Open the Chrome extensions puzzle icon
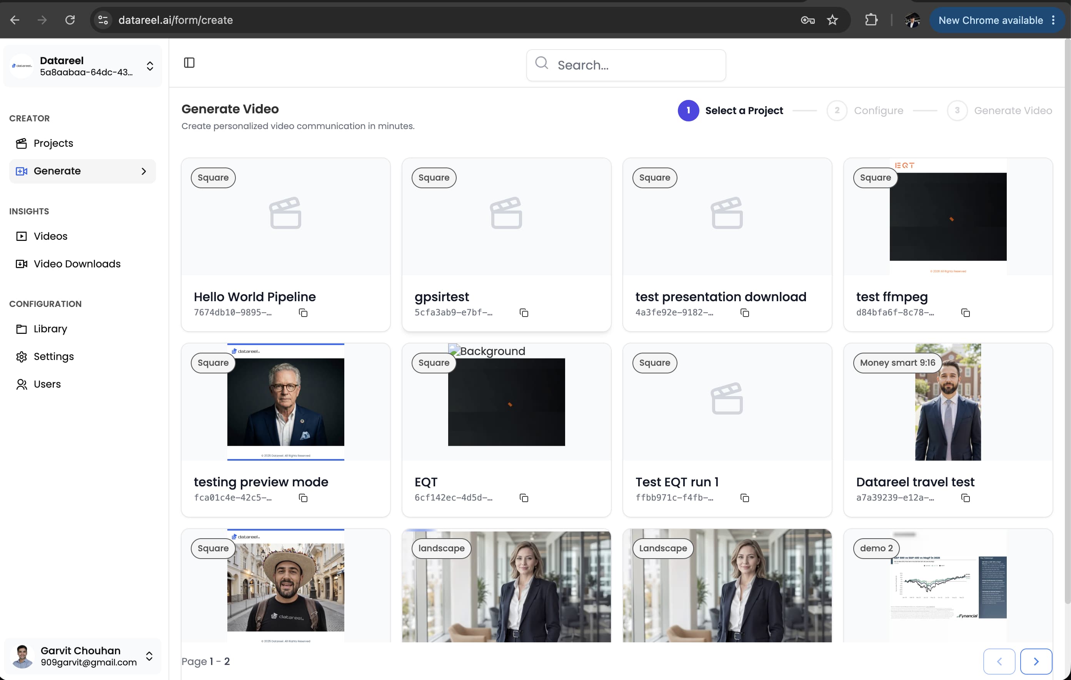 871,20
